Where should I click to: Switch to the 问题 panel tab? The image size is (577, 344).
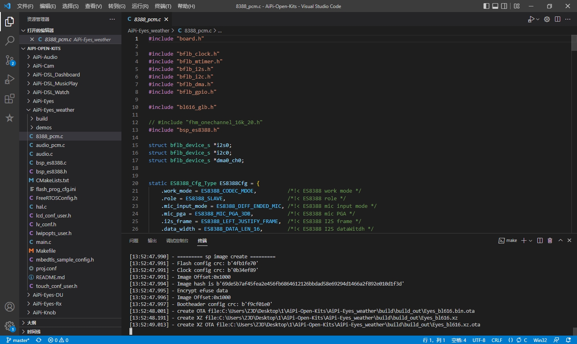(134, 241)
